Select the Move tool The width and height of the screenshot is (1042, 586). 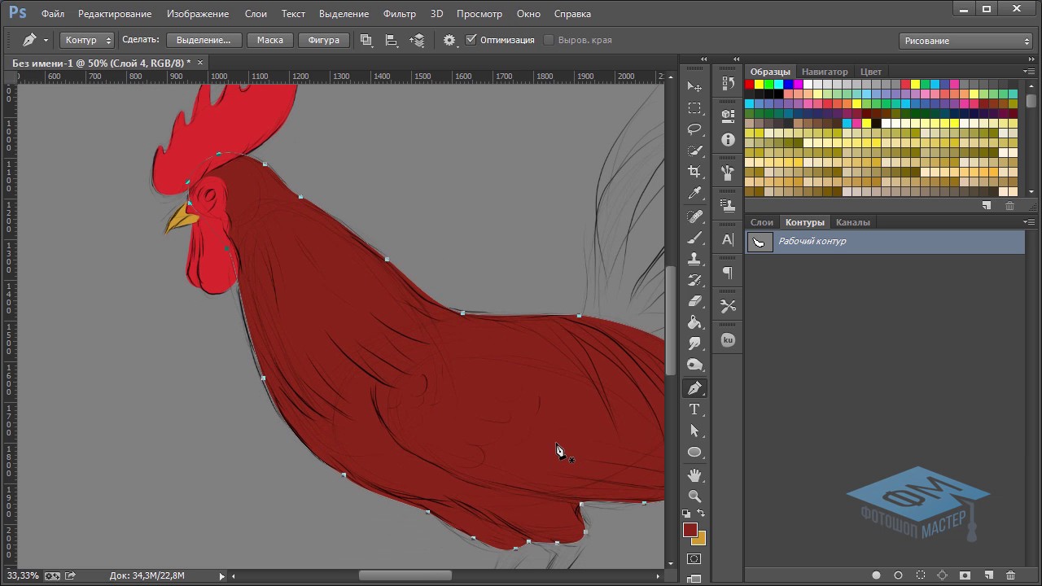pyautogui.click(x=694, y=87)
